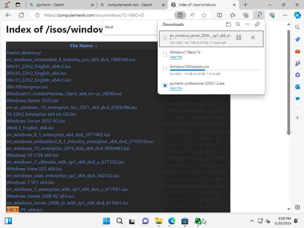The width and height of the screenshot is (304, 228).
Task: Open sidebar Tools briefcase icon
Action: (x=297, y=51)
